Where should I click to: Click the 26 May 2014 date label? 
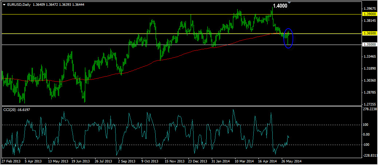[292, 161]
